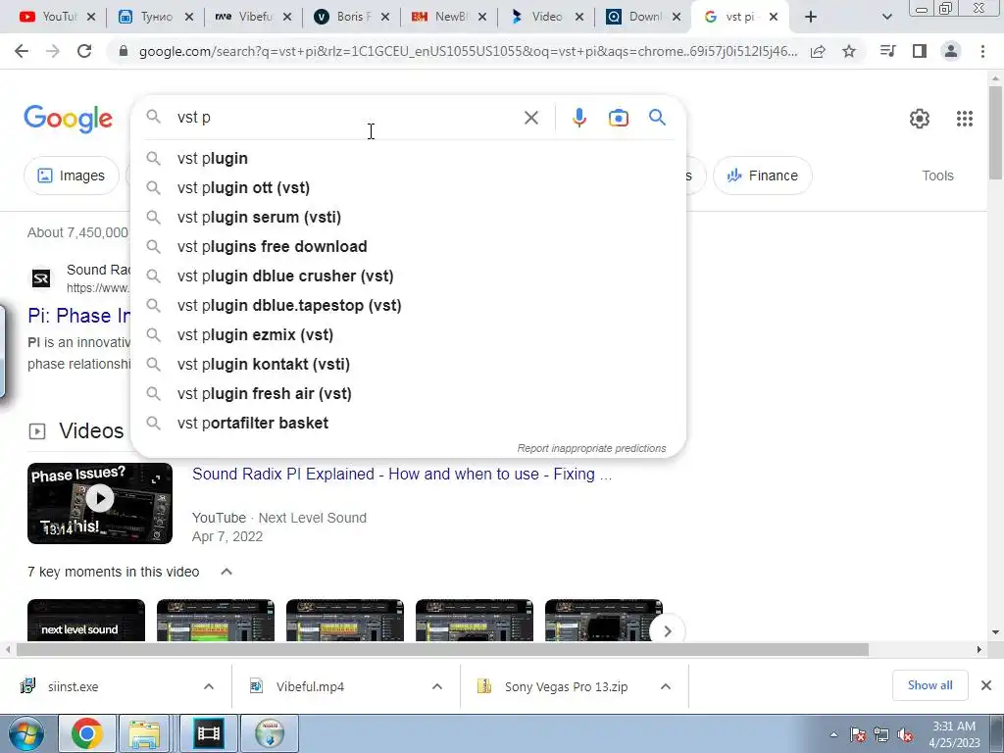Open Pi: Phase Interactions result link
Image resolution: width=1004 pixels, height=753 pixels.
pyautogui.click(x=79, y=316)
